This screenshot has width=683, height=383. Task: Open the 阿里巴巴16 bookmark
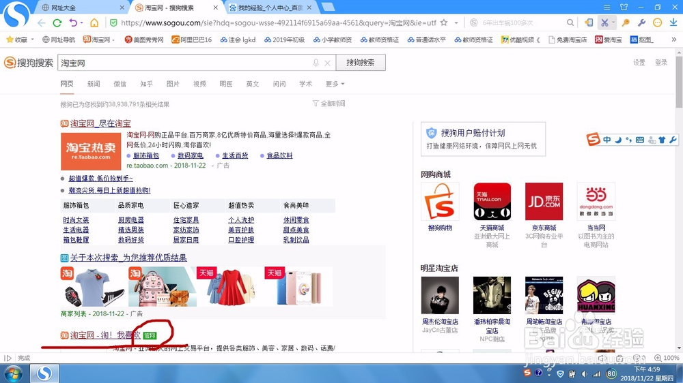pos(192,40)
